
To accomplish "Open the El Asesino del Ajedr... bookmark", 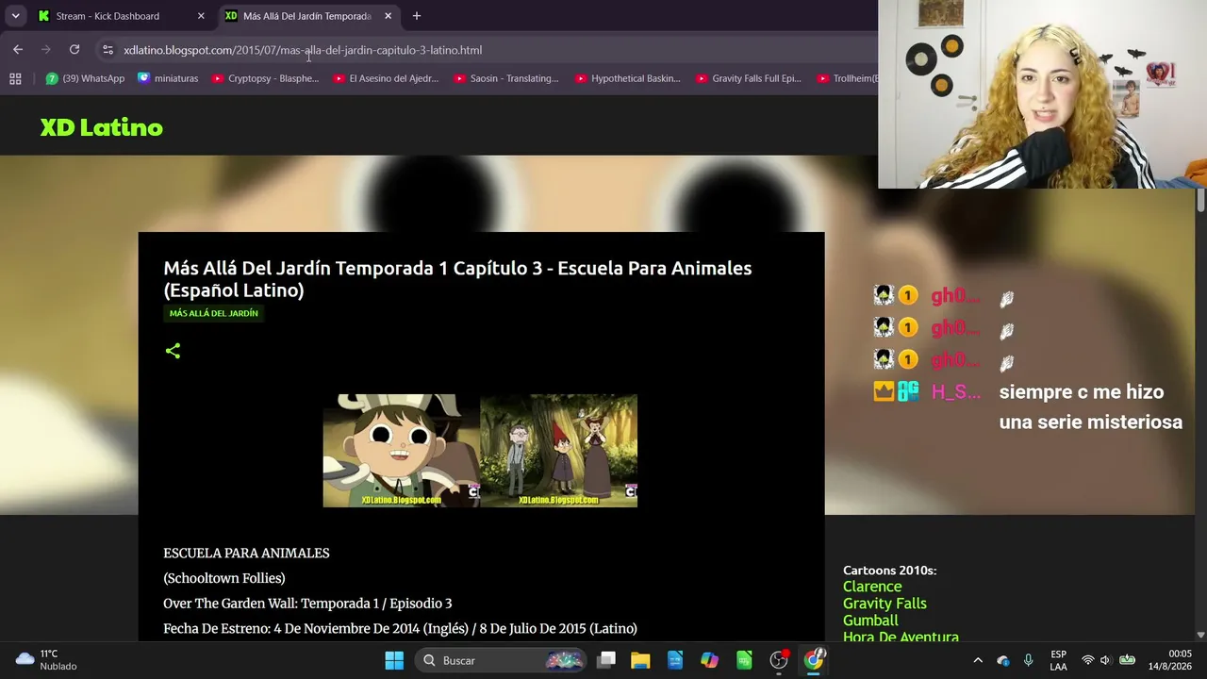I will coord(387,78).
